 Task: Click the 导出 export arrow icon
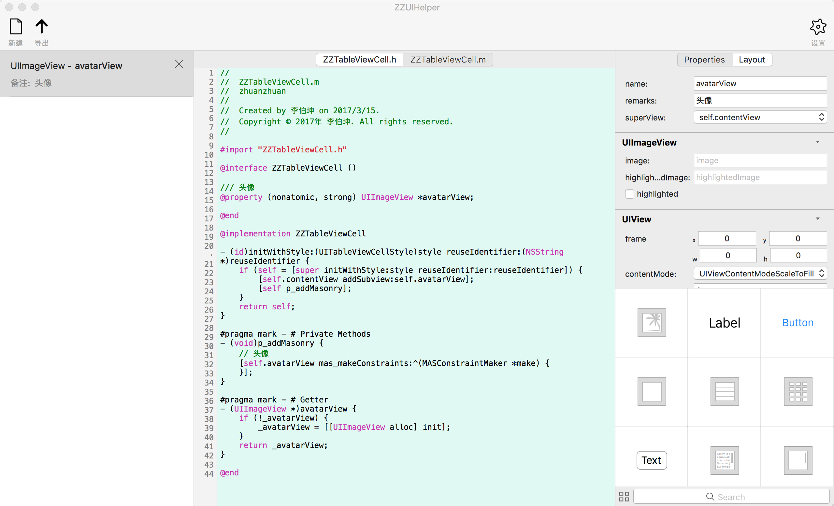click(42, 27)
